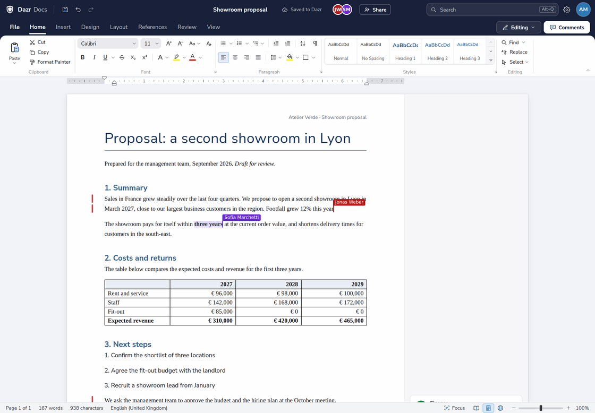Undo the last action
This screenshot has width=595, height=413.
point(78,10)
